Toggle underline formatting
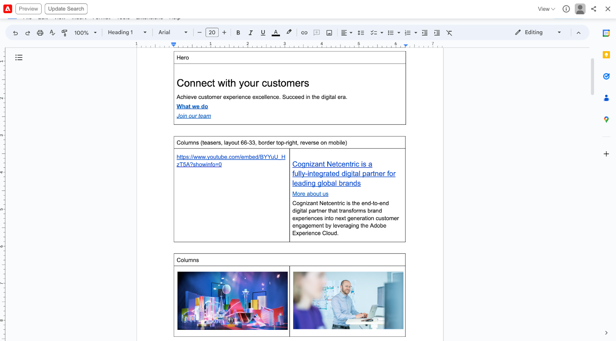Screen dimensions: 616x341 (263, 33)
